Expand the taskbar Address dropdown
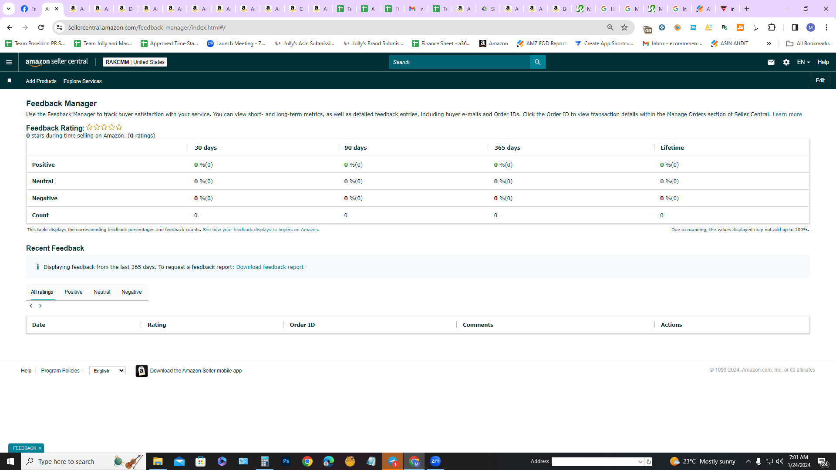Screen dimensions: 836x470 pos(640,462)
